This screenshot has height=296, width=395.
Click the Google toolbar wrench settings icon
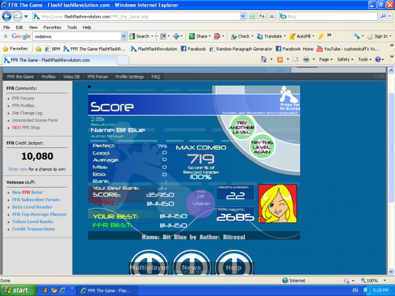pyautogui.click(x=358, y=36)
